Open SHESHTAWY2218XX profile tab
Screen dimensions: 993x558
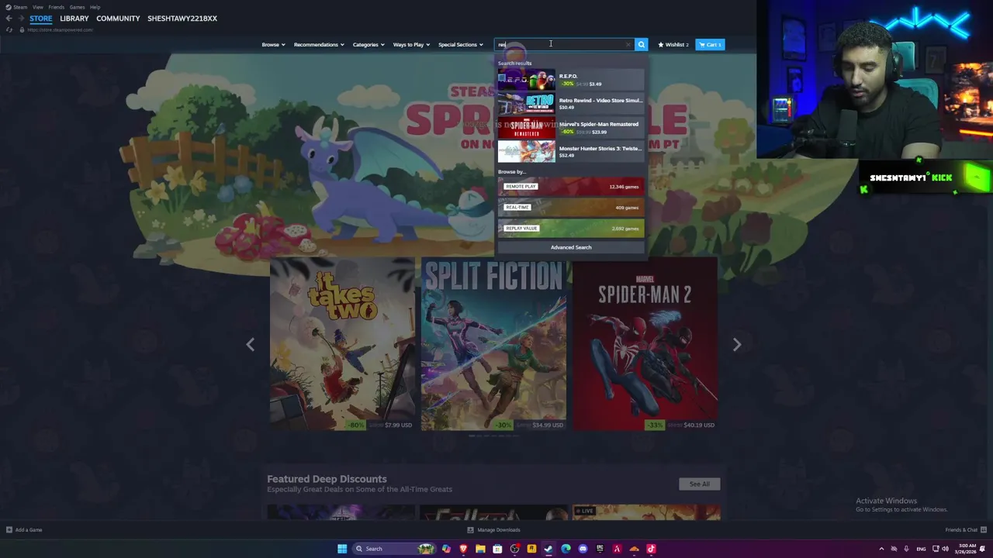(182, 19)
